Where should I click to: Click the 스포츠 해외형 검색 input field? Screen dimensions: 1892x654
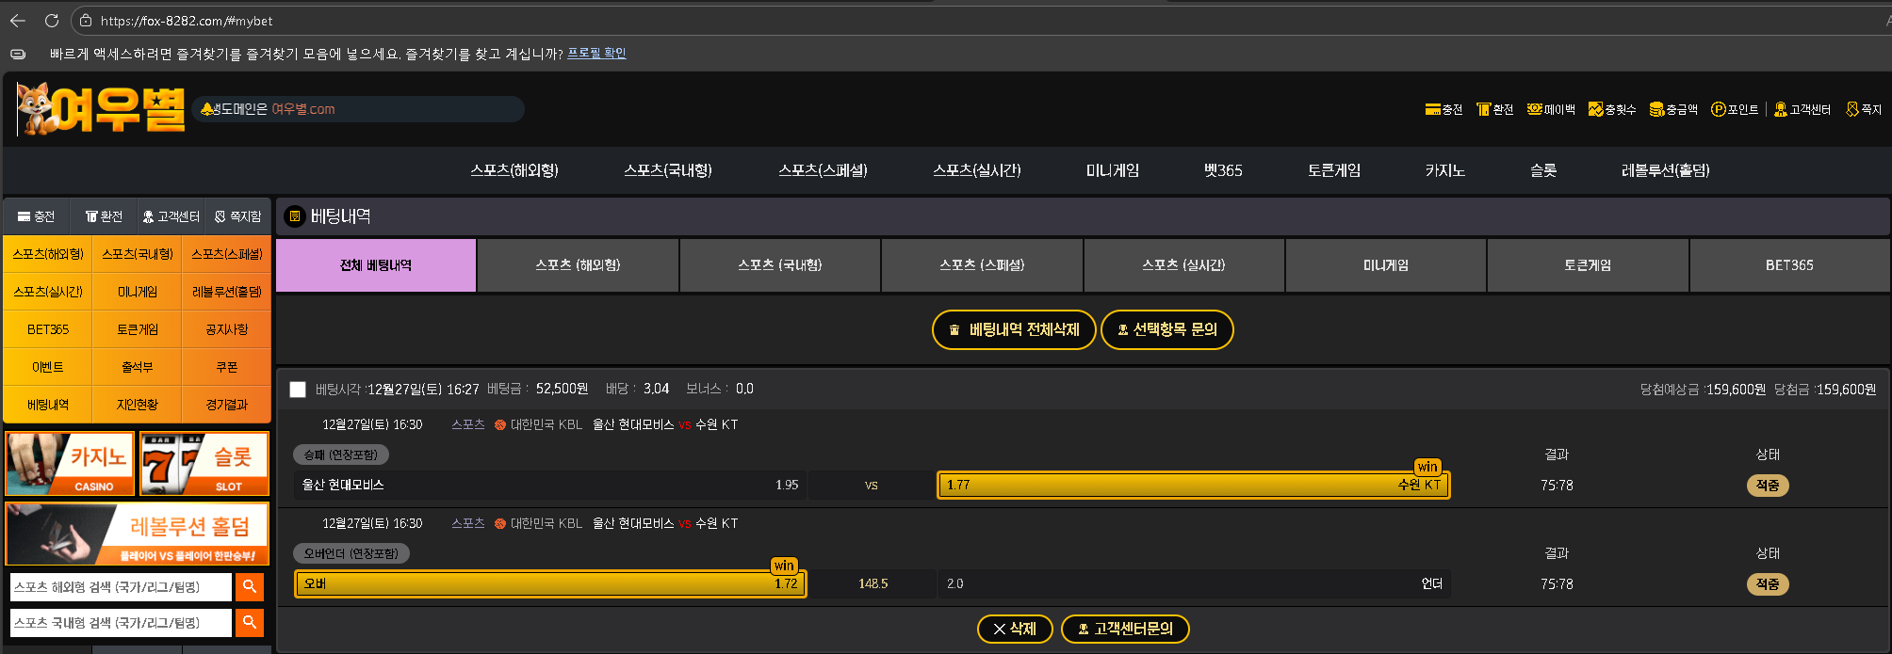121,587
